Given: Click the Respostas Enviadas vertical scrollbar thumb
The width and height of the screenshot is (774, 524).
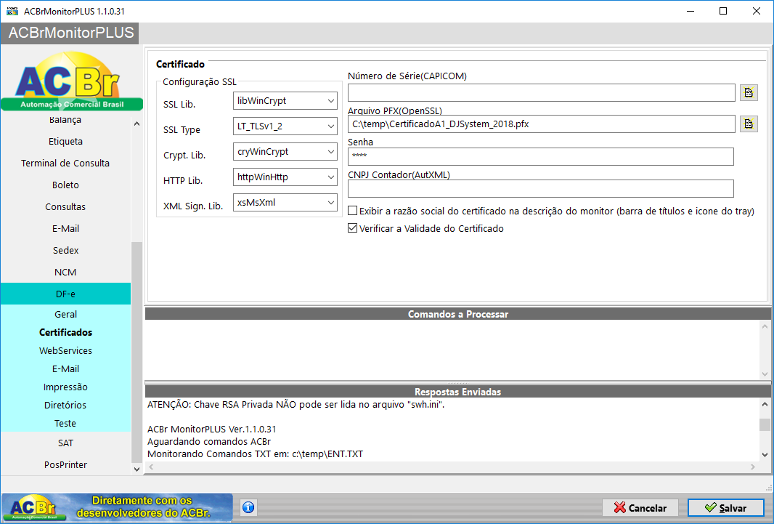Looking at the screenshot, I should click(x=765, y=424).
